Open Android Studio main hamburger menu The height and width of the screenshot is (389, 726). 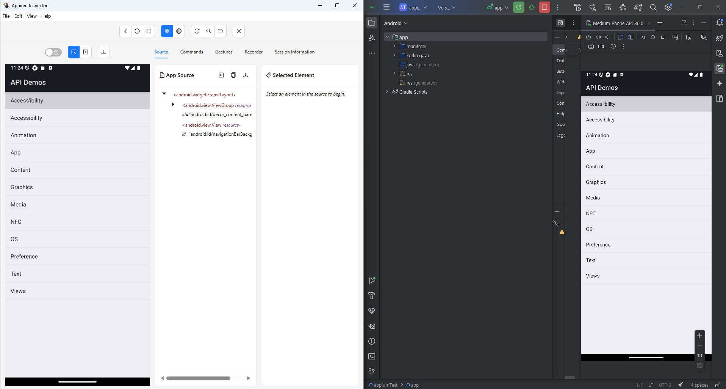(386, 7)
